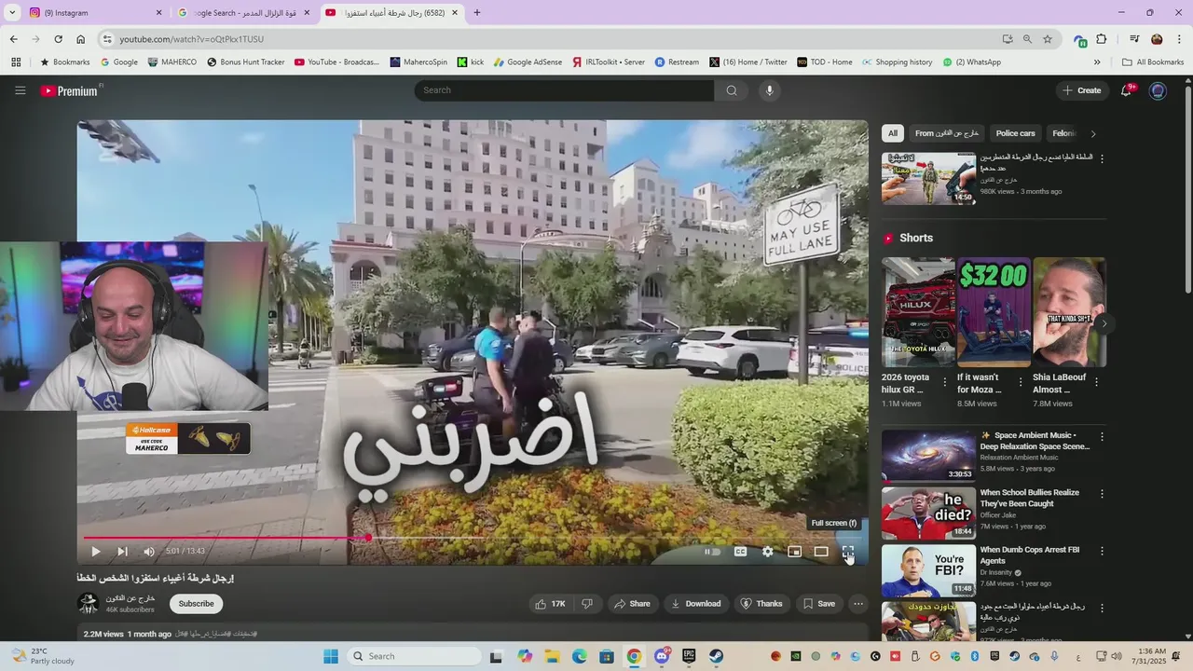1193x671 pixels.
Task: Focus the YouTube search box
Action: pos(564,90)
